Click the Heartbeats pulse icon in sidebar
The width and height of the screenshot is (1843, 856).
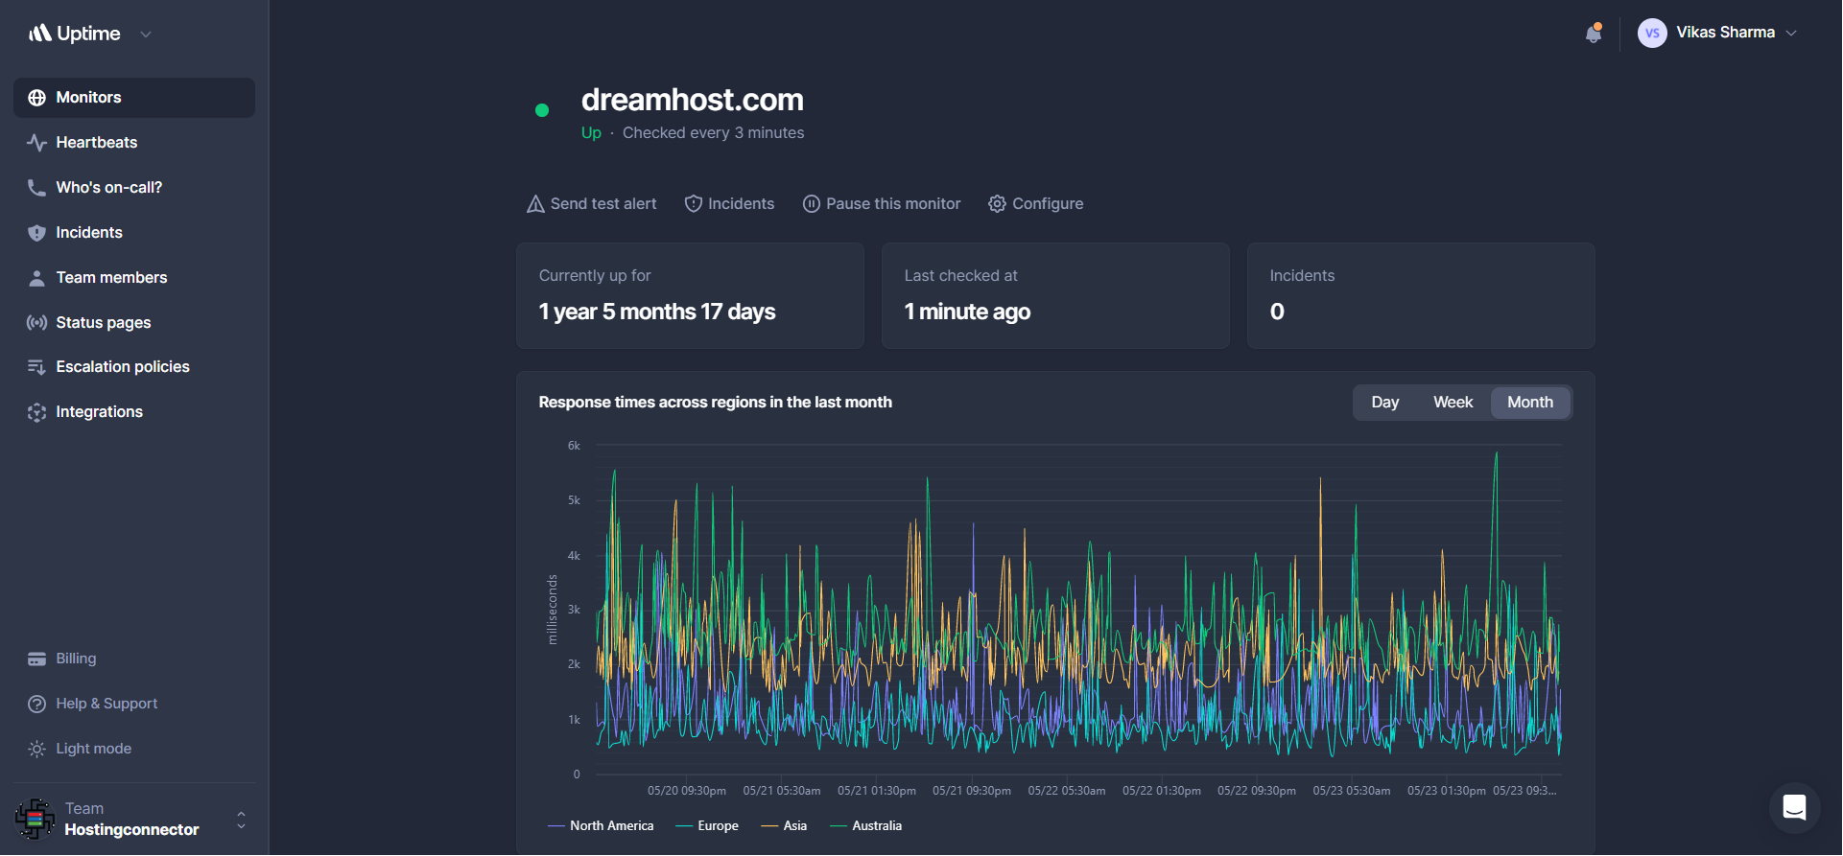(x=36, y=143)
